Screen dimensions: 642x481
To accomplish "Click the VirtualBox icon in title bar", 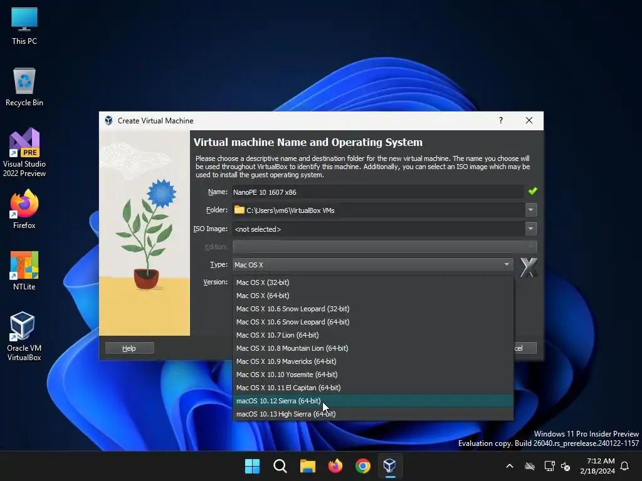I will pyautogui.click(x=108, y=120).
